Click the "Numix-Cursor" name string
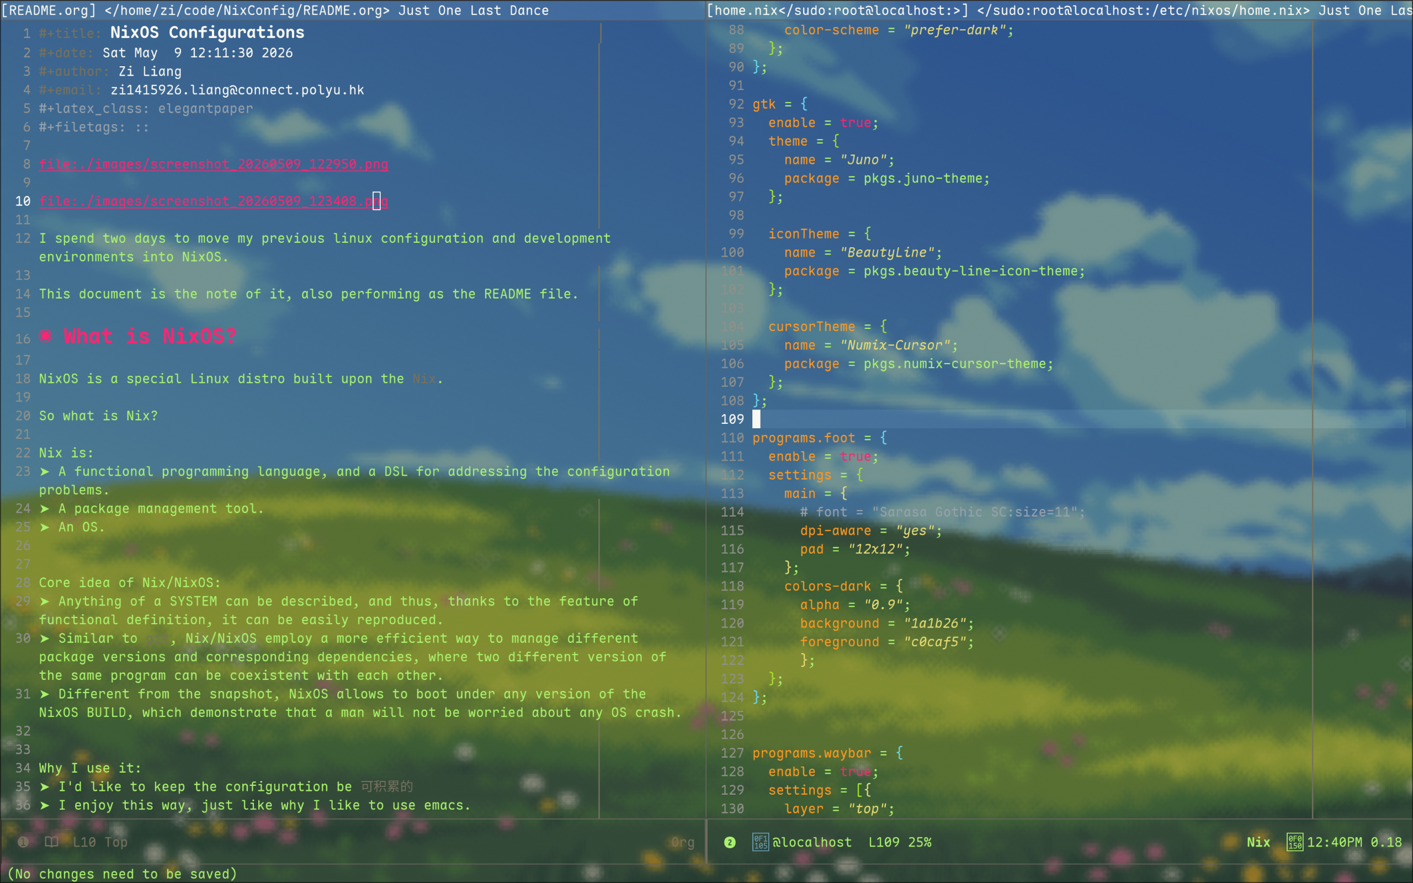Viewport: 1413px width, 883px height. [895, 345]
